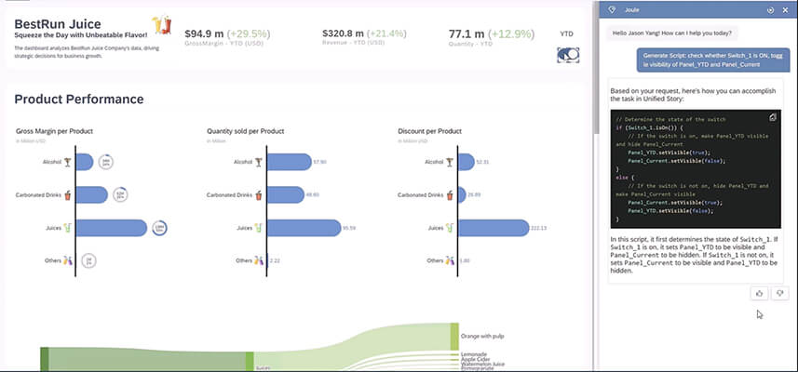The width and height of the screenshot is (798, 372).
Task: Click the 77.1 m Quantity KPI value
Action: pyautogui.click(x=467, y=34)
